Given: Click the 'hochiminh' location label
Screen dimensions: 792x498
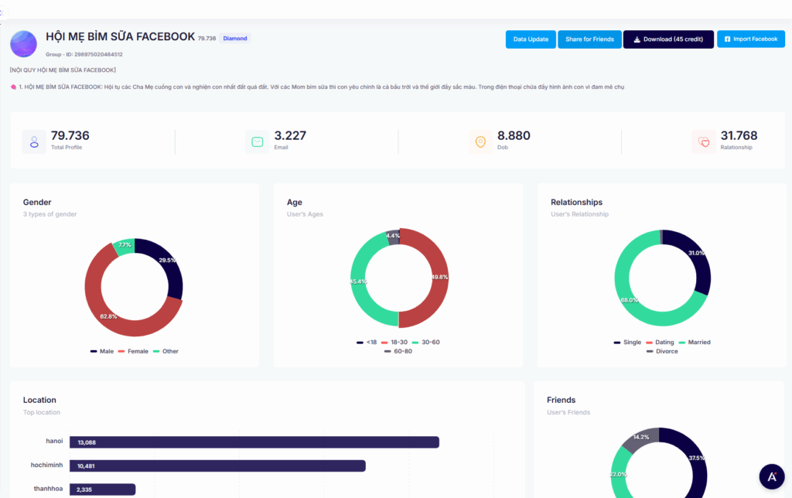Looking at the screenshot, I should (x=47, y=465).
